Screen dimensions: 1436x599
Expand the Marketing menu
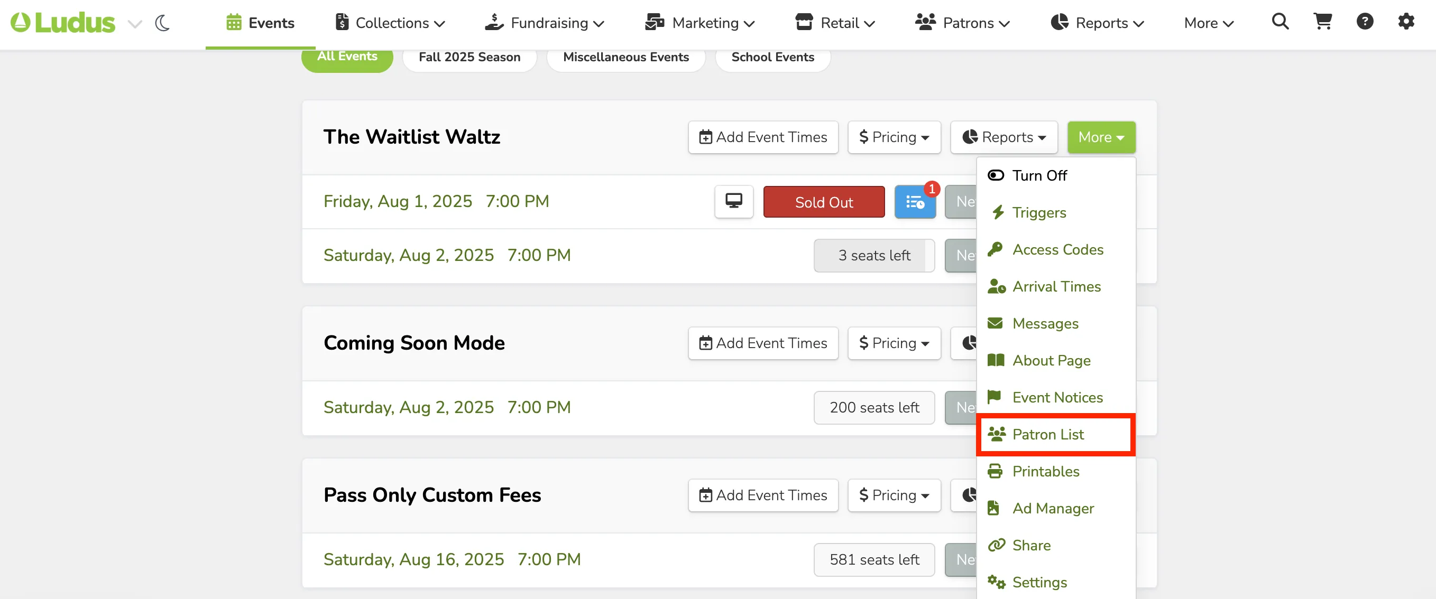(x=699, y=23)
